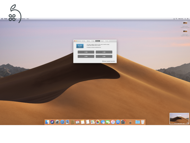Open iTunes music note icon in Dock
The width and height of the screenshot is (190, 143).
click(x=113, y=122)
